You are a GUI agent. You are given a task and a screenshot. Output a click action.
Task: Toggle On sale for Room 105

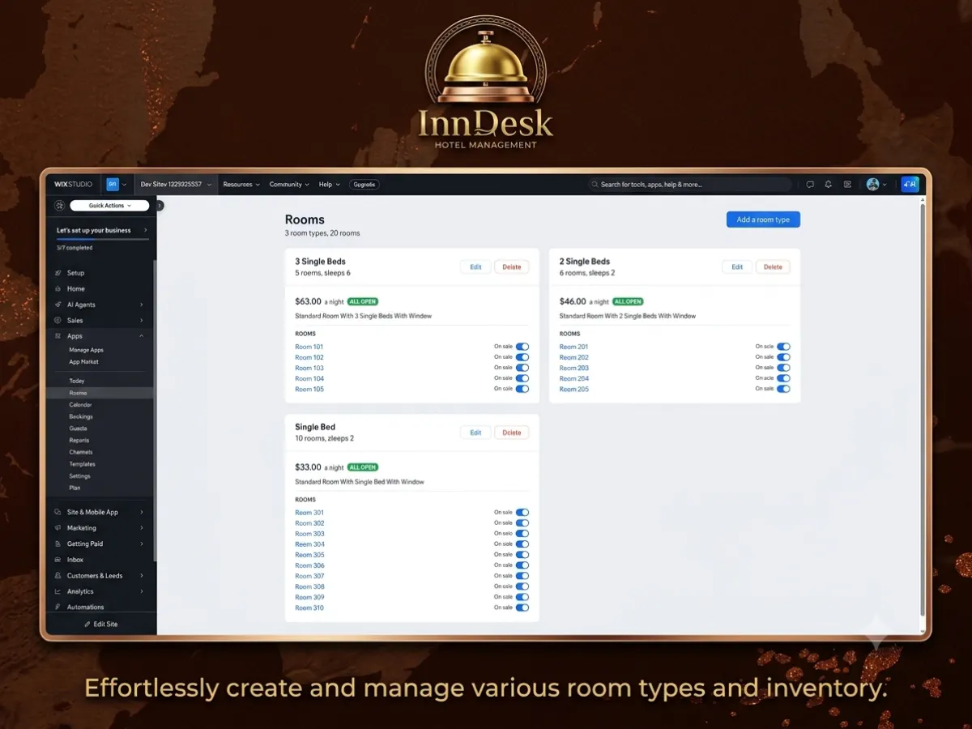[522, 389]
